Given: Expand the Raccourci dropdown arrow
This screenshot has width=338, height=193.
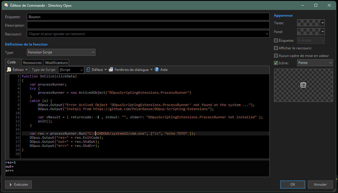Looking at the screenshot, I should tap(267, 34).
